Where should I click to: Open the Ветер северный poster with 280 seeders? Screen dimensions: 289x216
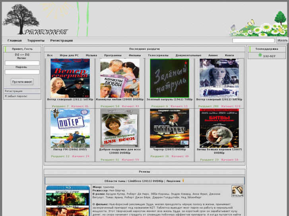[x=219, y=78]
